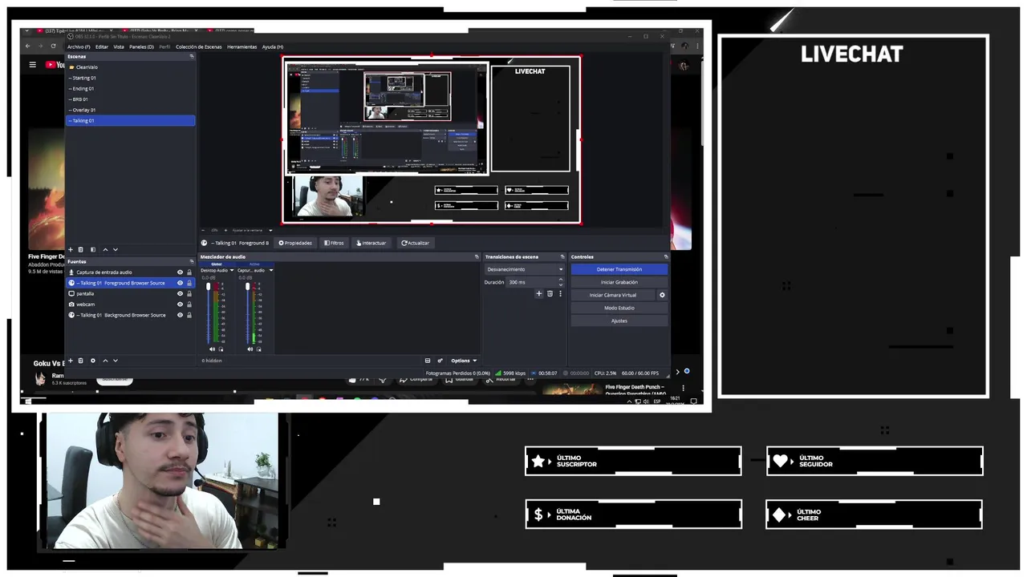Open YouTube hamburger menu in browser
Image resolution: width=1027 pixels, height=577 pixels.
tap(33, 65)
